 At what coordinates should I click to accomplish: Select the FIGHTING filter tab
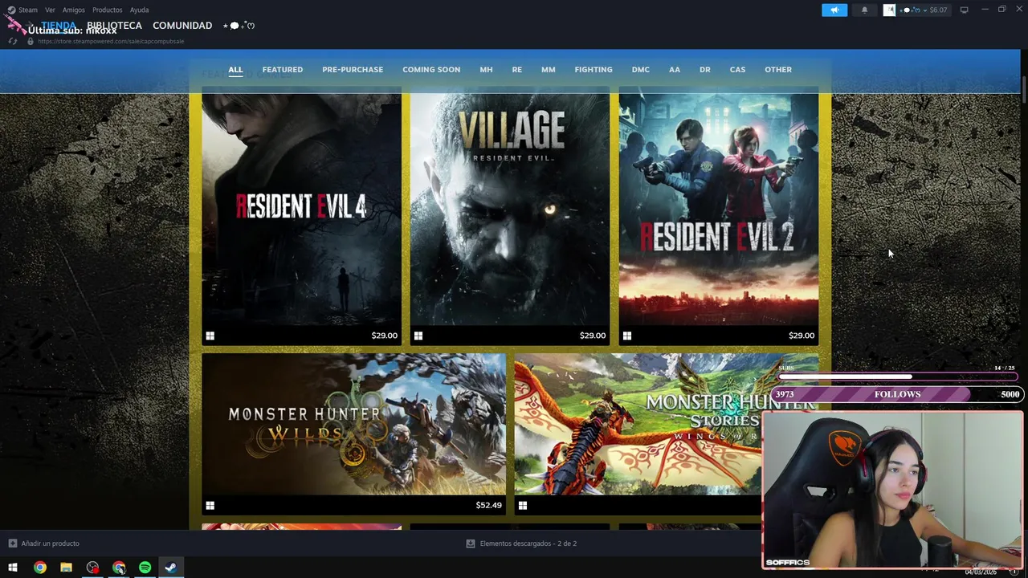[x=594, y=70]
